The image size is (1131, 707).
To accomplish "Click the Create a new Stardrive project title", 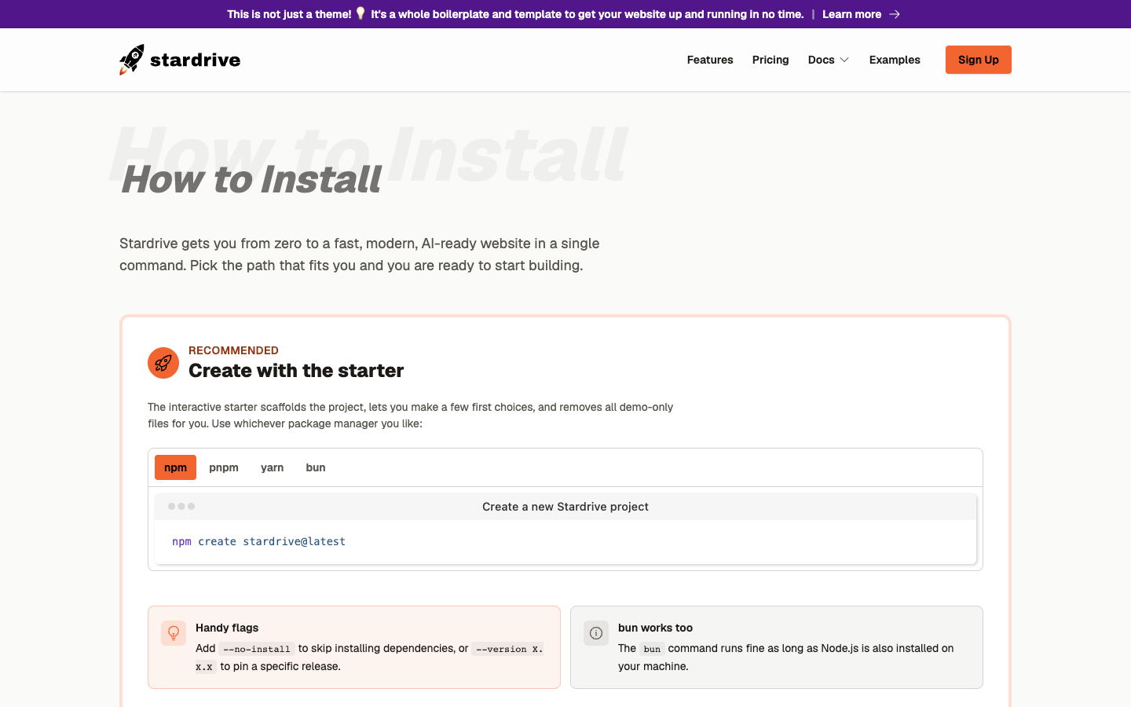I will (x=565, y=507).
